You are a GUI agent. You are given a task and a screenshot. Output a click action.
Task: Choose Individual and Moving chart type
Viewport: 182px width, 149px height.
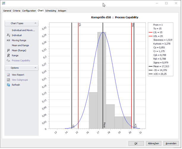[x=23, y=30]
